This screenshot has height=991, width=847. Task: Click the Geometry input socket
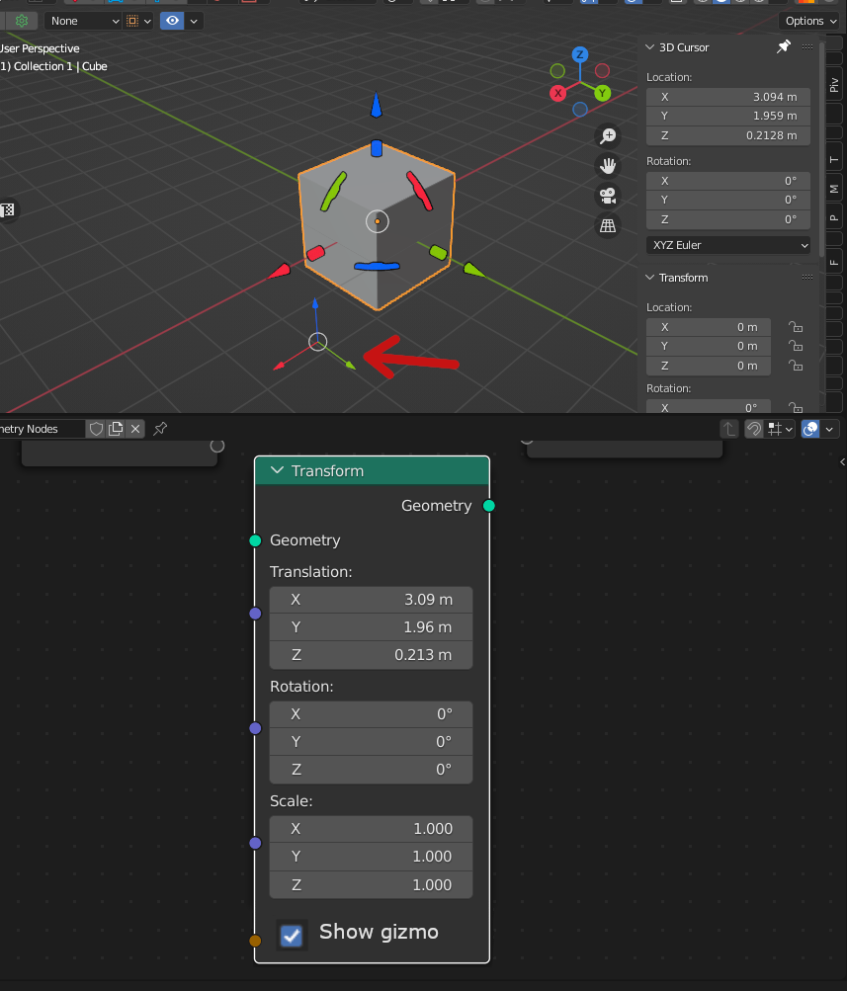click(x=255, y=540)
